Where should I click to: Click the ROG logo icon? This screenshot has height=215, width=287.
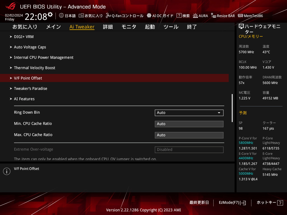click(11, 6)
